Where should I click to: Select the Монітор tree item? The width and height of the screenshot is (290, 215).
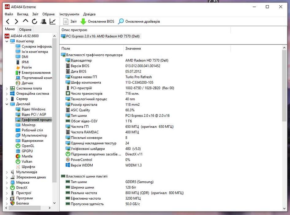coord(25,125)
